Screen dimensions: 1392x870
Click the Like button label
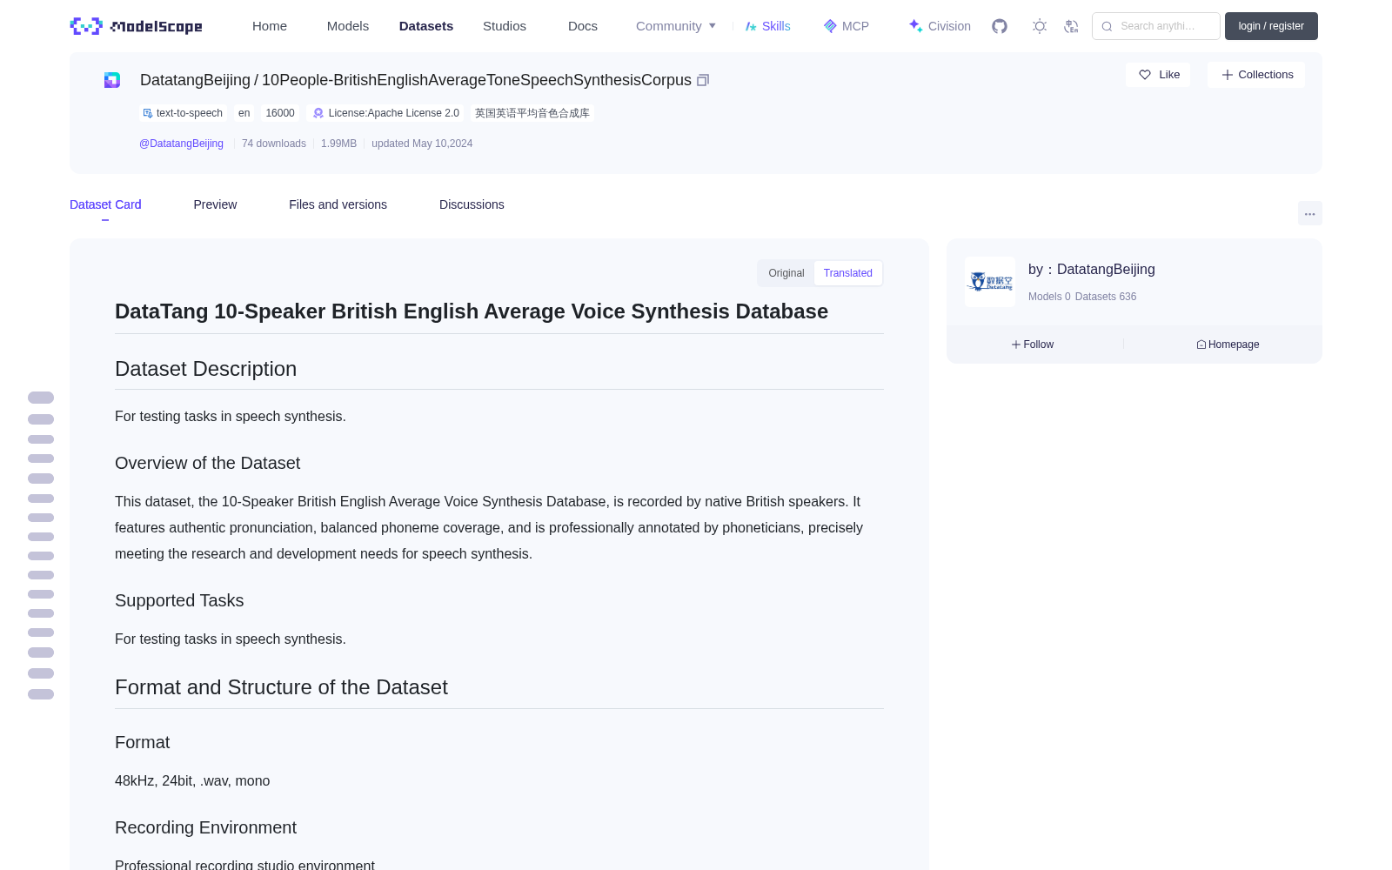click(1169, 75)
